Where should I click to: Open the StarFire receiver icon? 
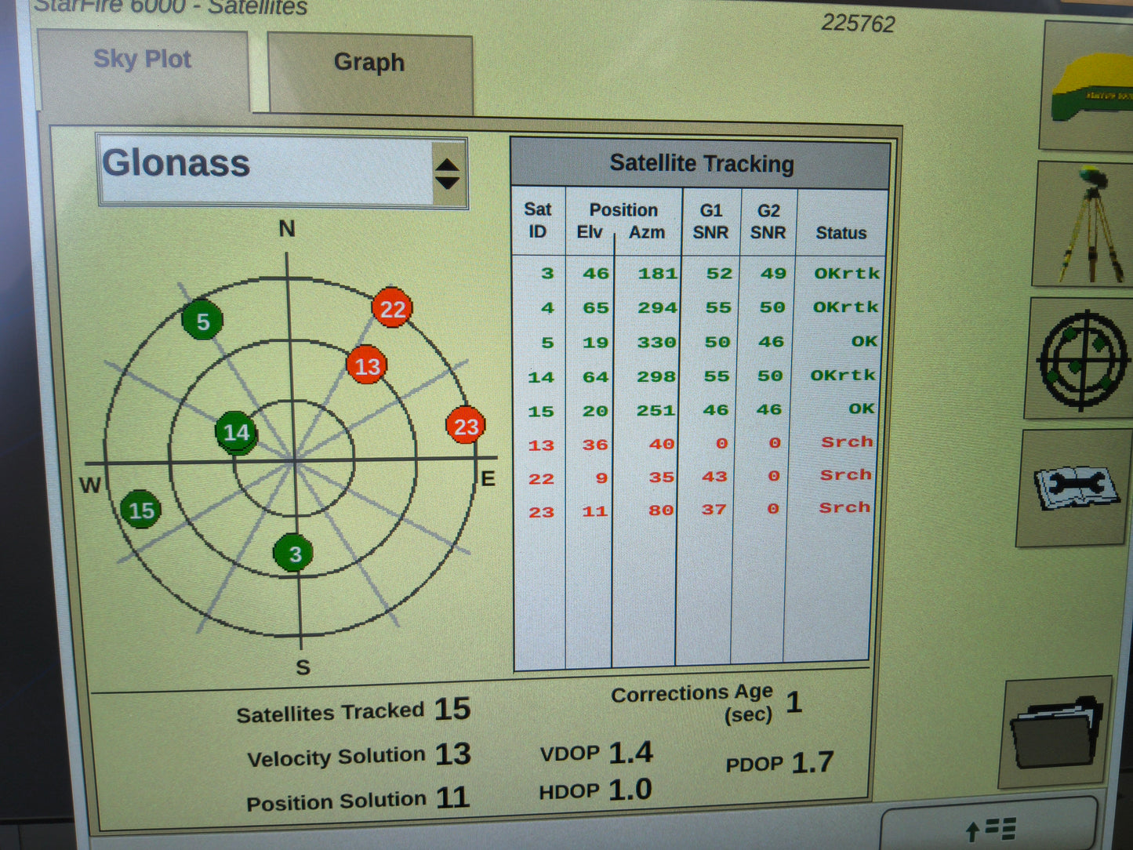[1088, 85]
